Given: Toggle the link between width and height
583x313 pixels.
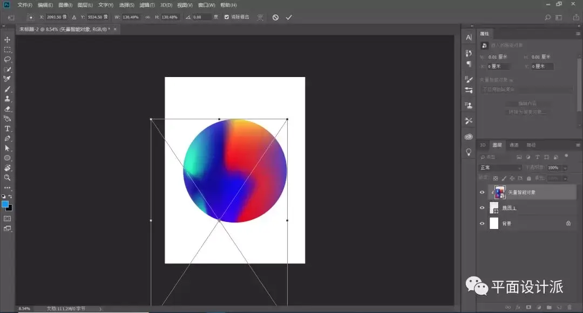Looking at the screenshot, I should (x=147, y=17).
